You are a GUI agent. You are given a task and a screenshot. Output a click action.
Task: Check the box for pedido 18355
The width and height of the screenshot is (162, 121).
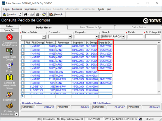click(23, 68)
